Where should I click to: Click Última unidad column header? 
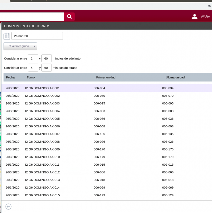click(x=175, y=77)
